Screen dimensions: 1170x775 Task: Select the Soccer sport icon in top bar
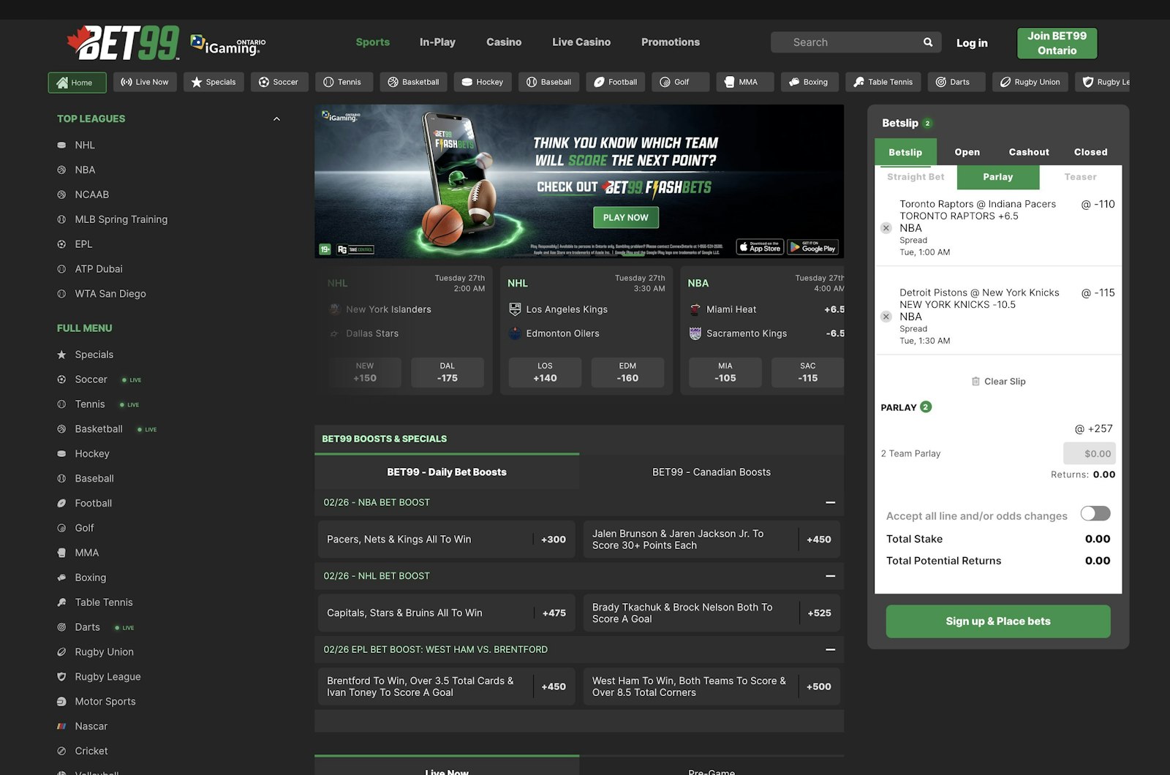[x=263, y=82]
